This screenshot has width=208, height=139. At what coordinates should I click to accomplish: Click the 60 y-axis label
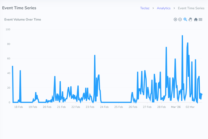[9, 58]
